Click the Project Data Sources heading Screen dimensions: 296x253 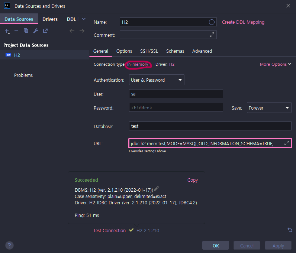point(26,45)
